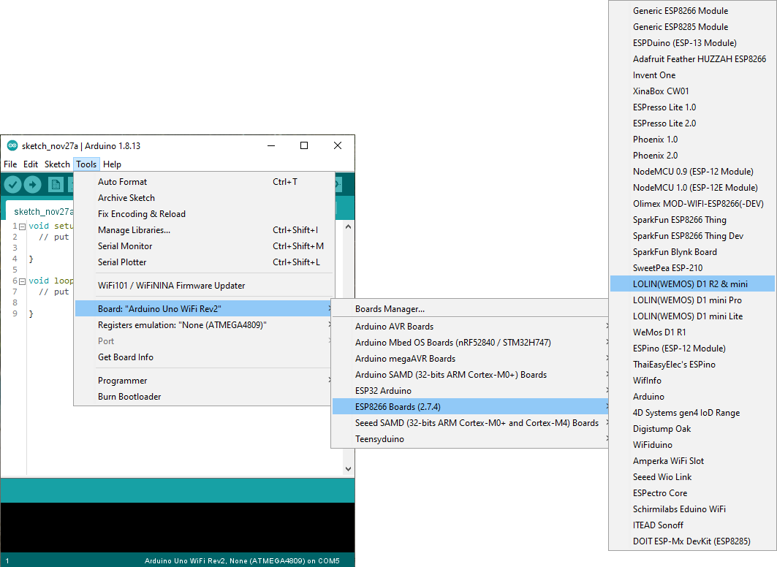Select Auto Format menu entry
This screenshot has height=567, width=777.
pos(204,182)
